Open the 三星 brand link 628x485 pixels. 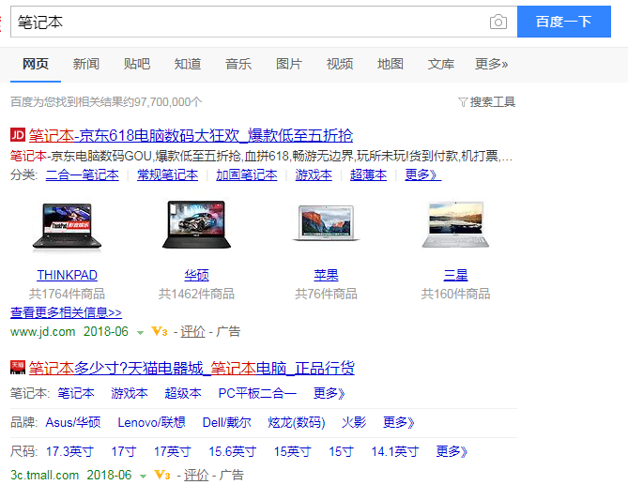point(456,275)
